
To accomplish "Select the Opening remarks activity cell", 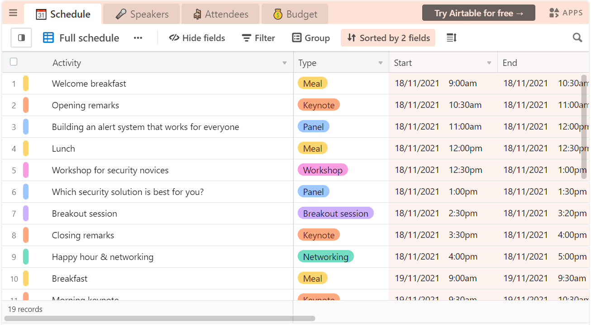I will 170,105.
